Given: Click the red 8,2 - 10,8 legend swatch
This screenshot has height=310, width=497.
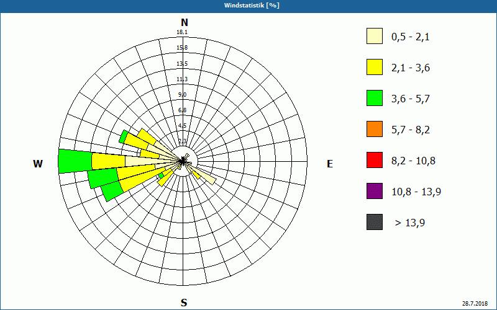Looking at the screenshot, I should click(375, 160).
